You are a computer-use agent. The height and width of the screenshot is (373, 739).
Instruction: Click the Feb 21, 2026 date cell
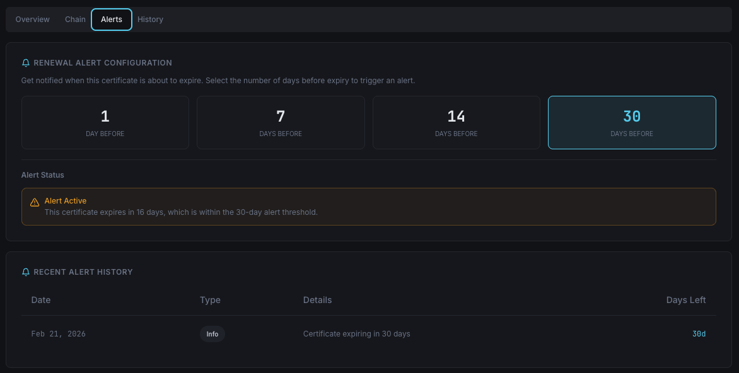58,334
